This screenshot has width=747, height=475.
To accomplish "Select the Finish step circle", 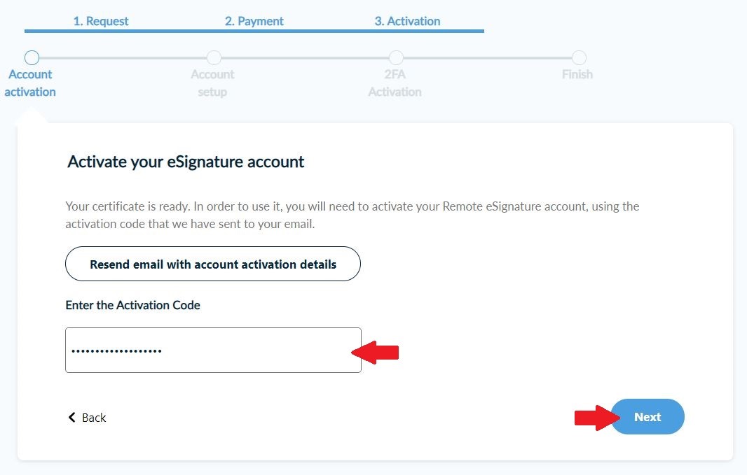I will point(579,58).
